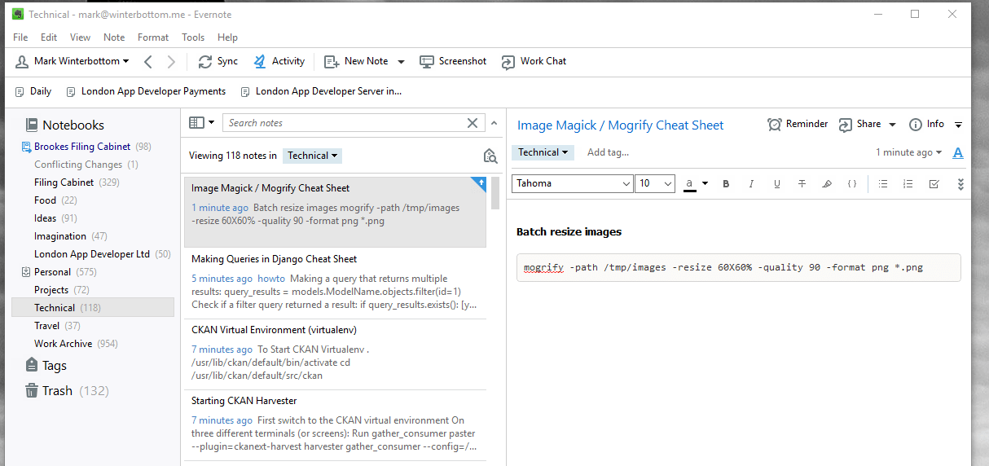Image resolution: width=989 pixels, height=466 pixels.
Task: Open the Share dropdown arrow
Action: [892, 125]
